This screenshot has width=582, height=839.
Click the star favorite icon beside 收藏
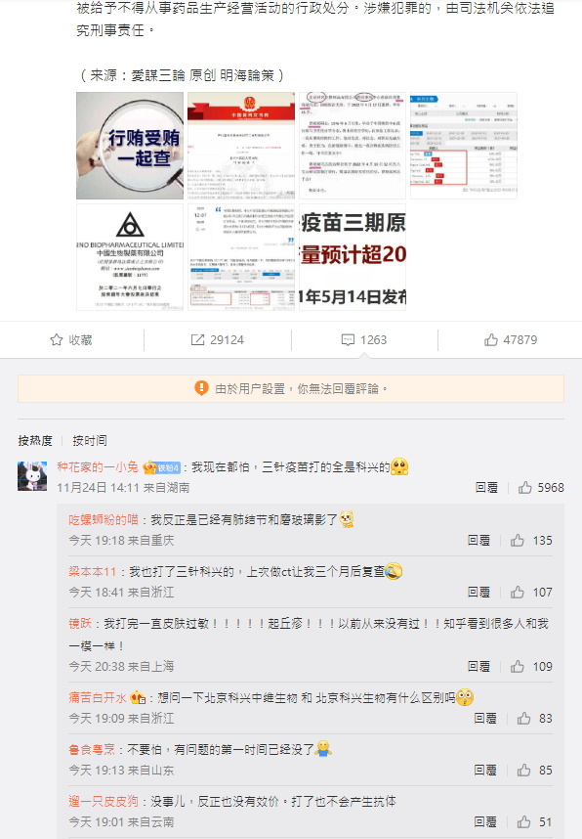click(56, 339)
